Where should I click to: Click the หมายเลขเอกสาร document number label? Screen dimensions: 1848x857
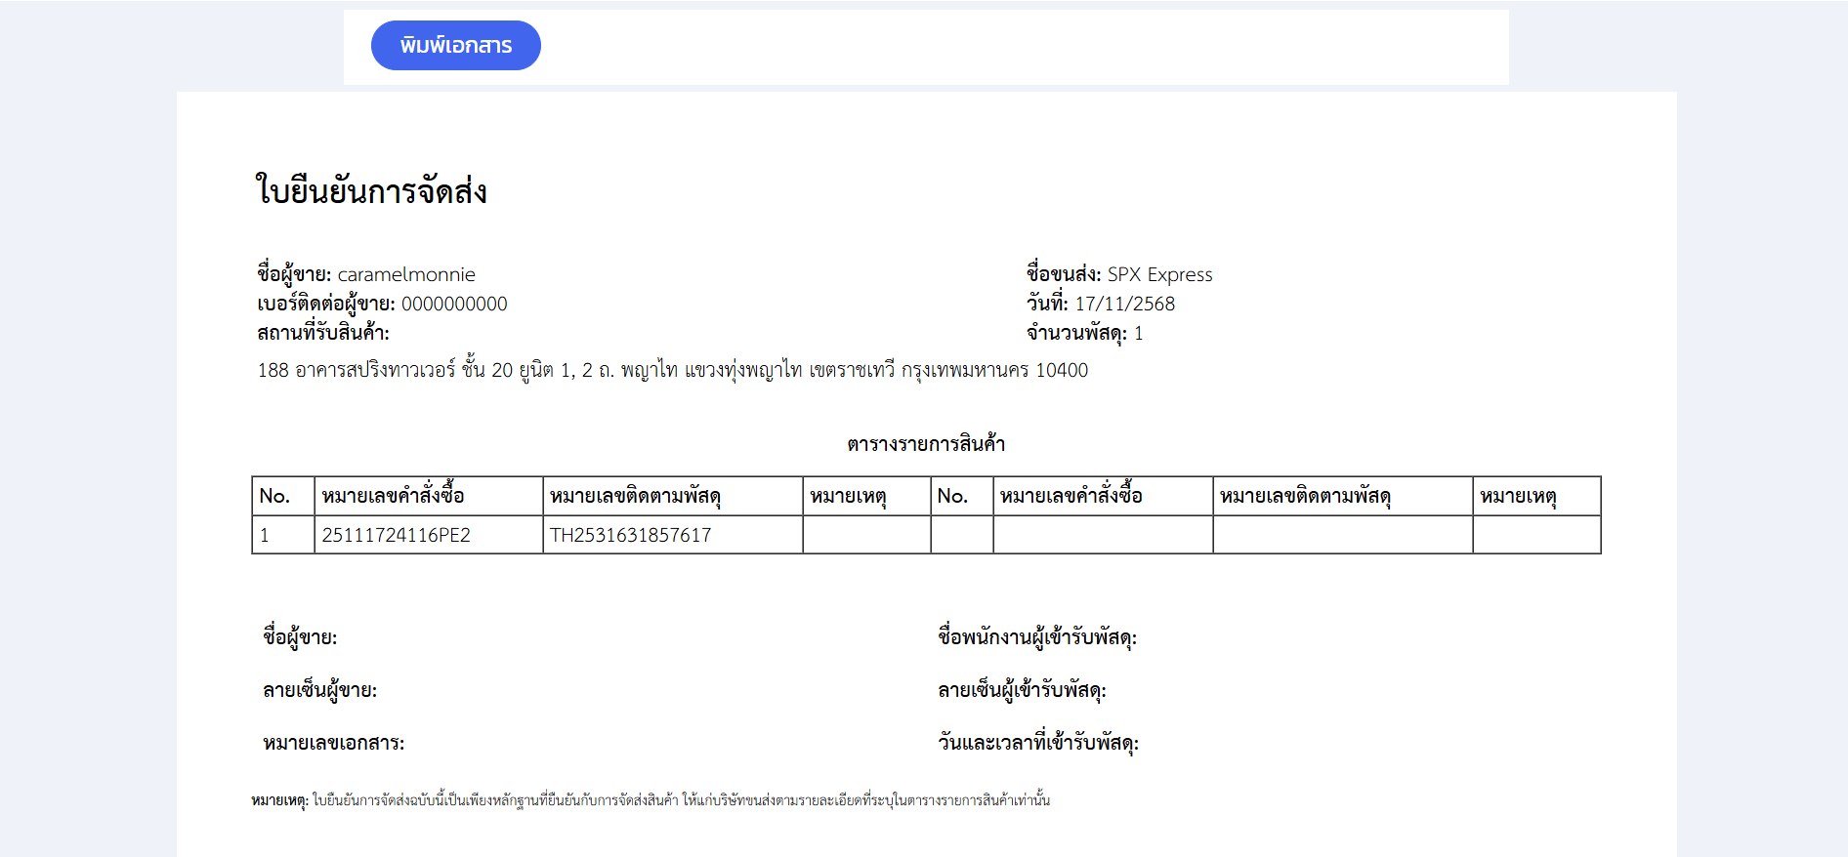click(x=333, y=744)
